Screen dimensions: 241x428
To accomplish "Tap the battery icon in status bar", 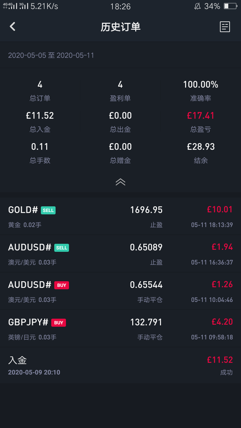I will [x=230, y=6].
